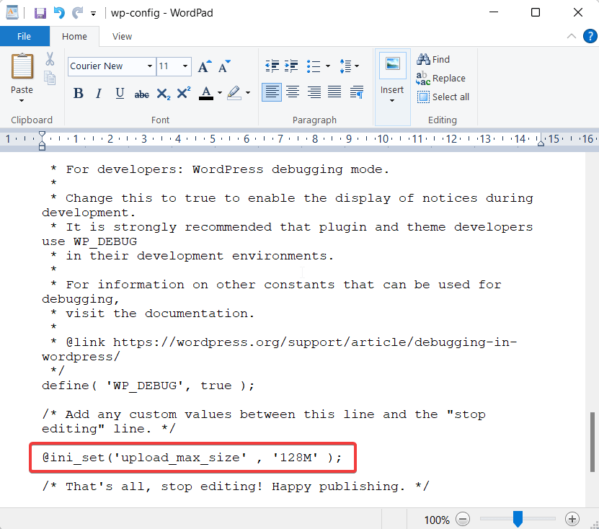Apply the text highlight color
The height and width of the screenshot is (529, 599).
234,93
